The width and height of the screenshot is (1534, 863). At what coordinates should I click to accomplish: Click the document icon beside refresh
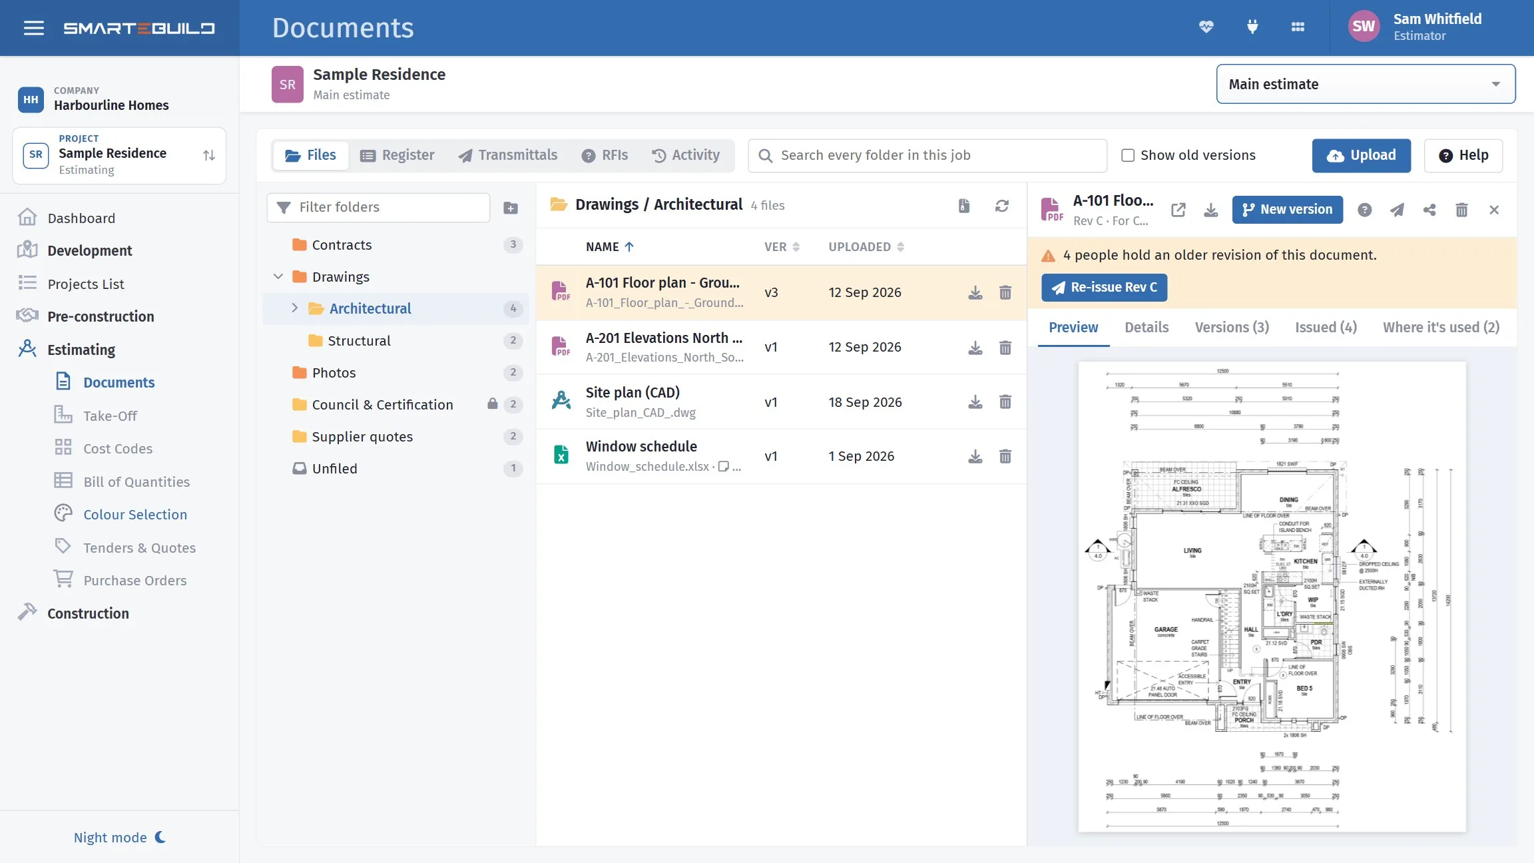coord(963,206)
